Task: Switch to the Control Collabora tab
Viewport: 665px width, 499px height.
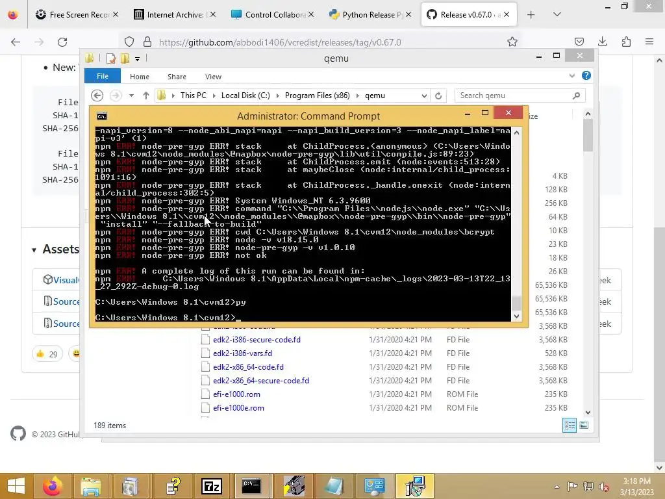Action: (272, 15)
